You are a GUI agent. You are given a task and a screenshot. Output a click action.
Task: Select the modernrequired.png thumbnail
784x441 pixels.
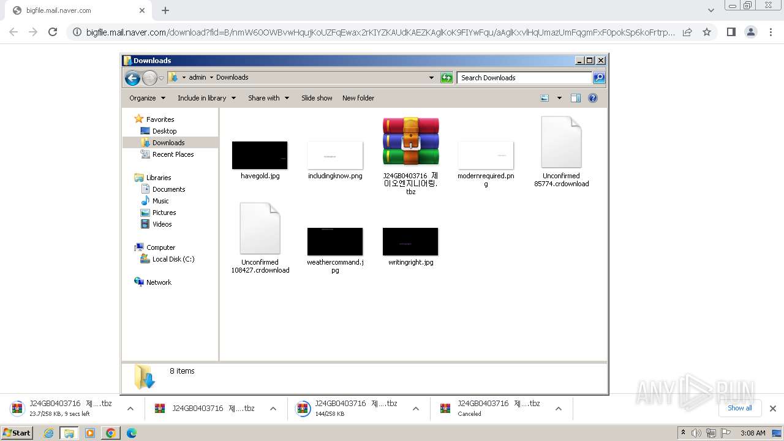(486, 155)
